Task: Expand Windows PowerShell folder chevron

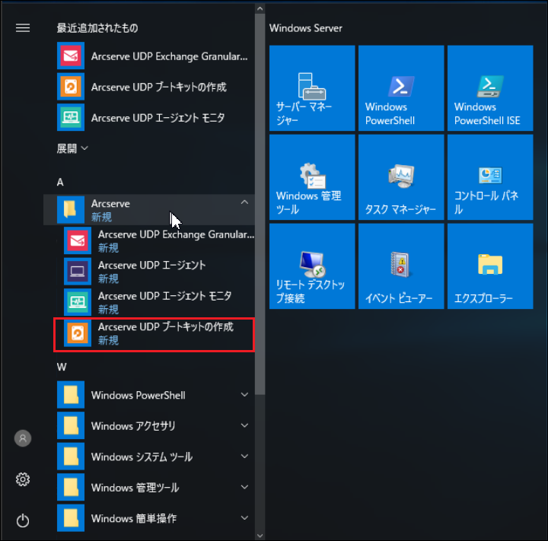Action: [244, 395]
